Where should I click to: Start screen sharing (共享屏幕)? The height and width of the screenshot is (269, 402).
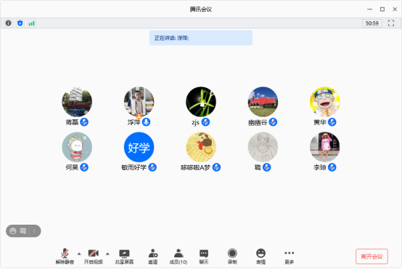click(x=124, y=257)
